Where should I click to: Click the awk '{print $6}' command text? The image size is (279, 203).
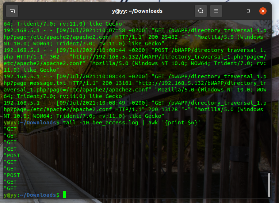click(x=174, y=123)
